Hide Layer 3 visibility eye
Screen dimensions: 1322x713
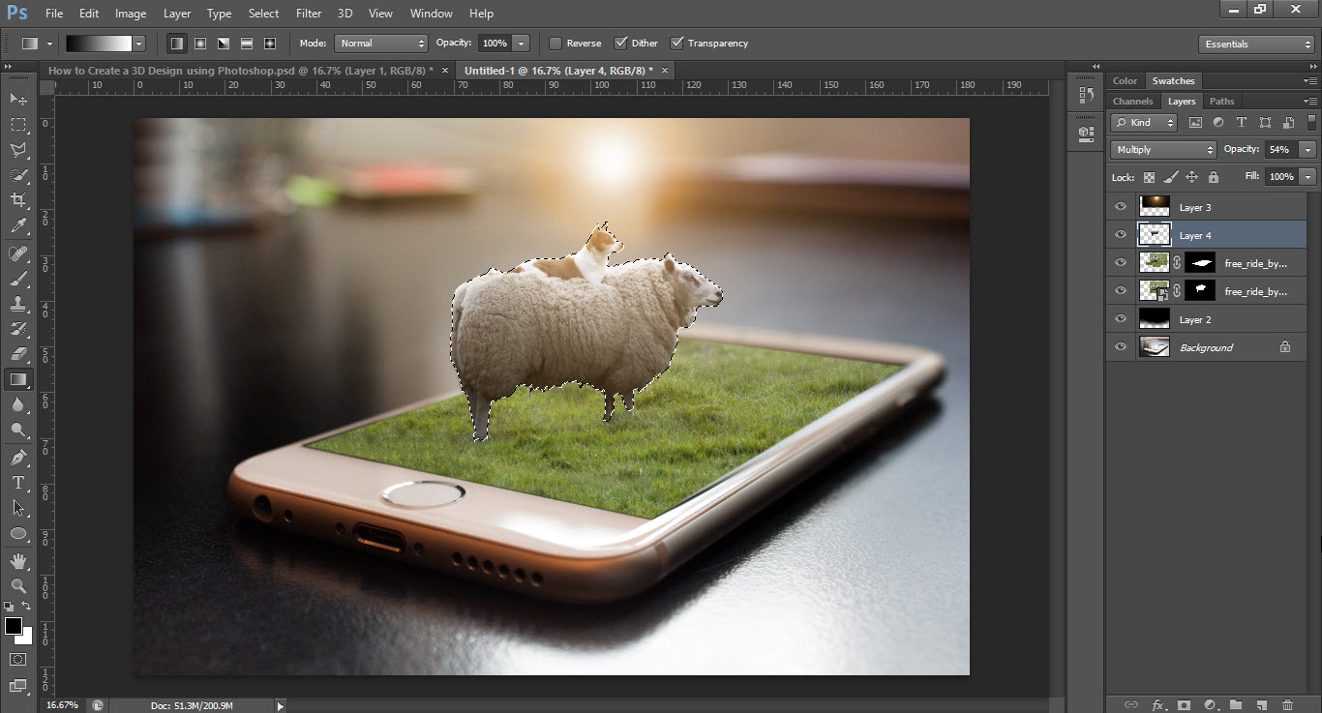(1121, 207)
